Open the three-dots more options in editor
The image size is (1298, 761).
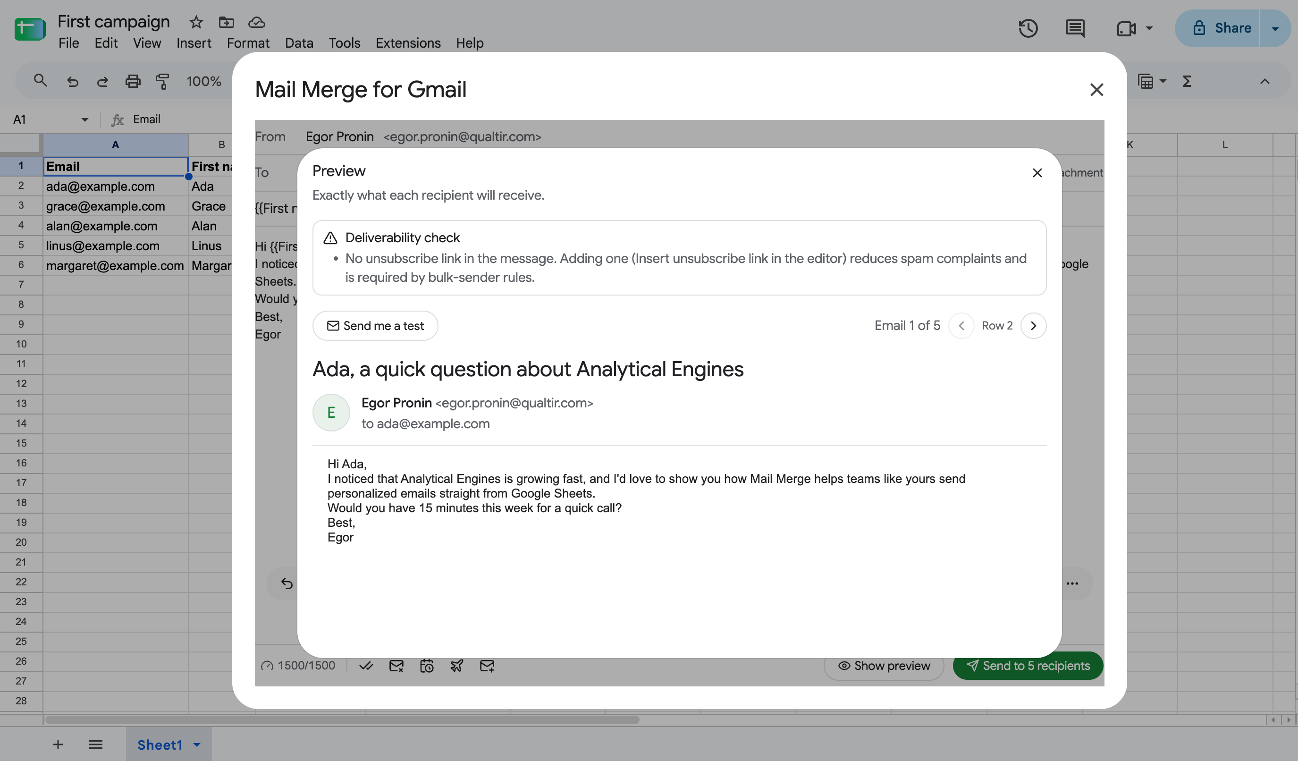pos(1072,583)
